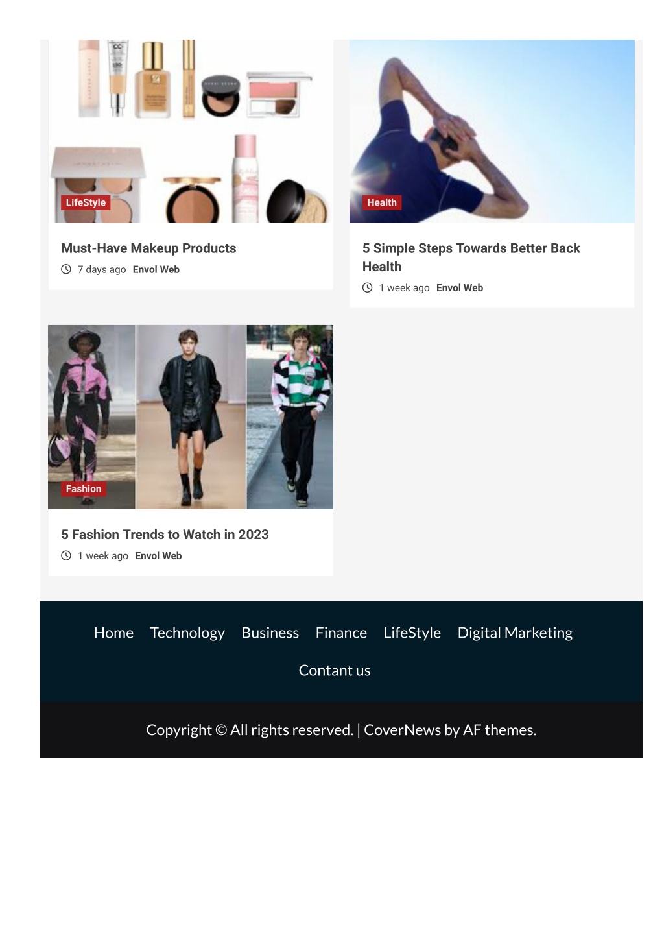Open the LifeStyle category badge on makeup image

[x=86, y=202]
